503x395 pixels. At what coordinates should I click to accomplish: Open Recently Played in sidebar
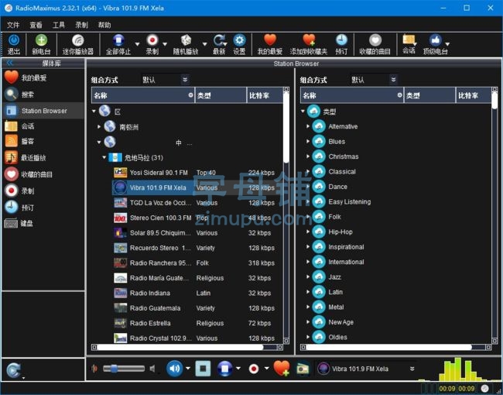[x=43, y=158]
